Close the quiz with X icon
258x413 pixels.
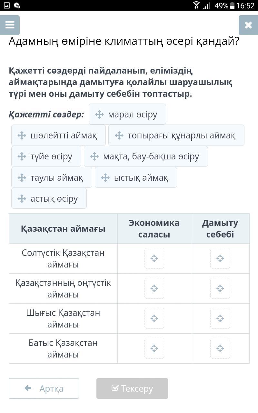(x=248, y=25)
